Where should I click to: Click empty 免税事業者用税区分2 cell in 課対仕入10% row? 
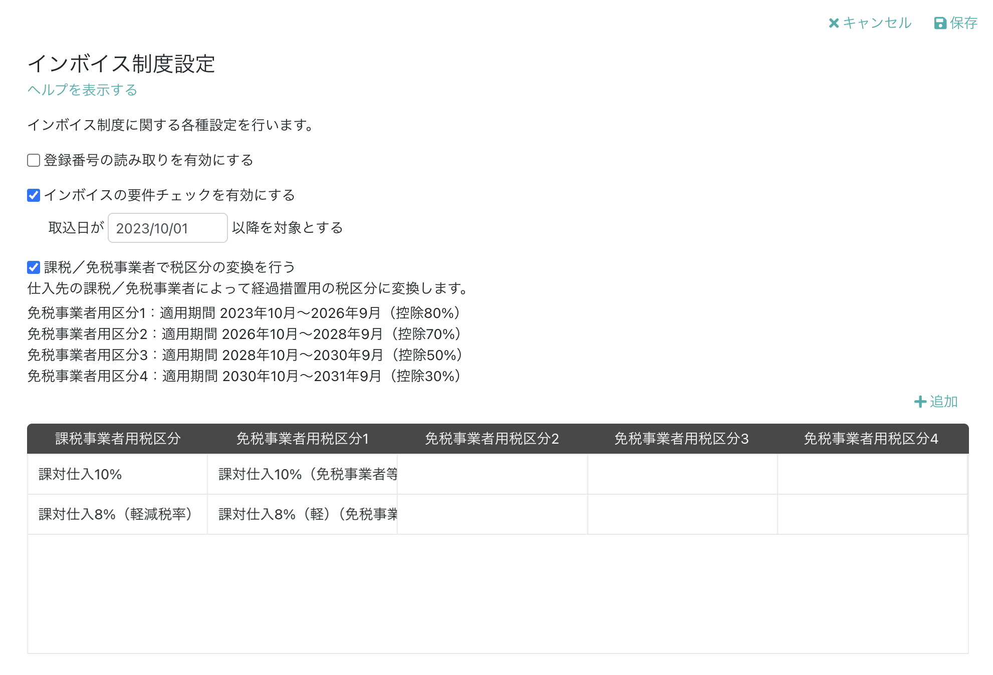click(492, 474)
